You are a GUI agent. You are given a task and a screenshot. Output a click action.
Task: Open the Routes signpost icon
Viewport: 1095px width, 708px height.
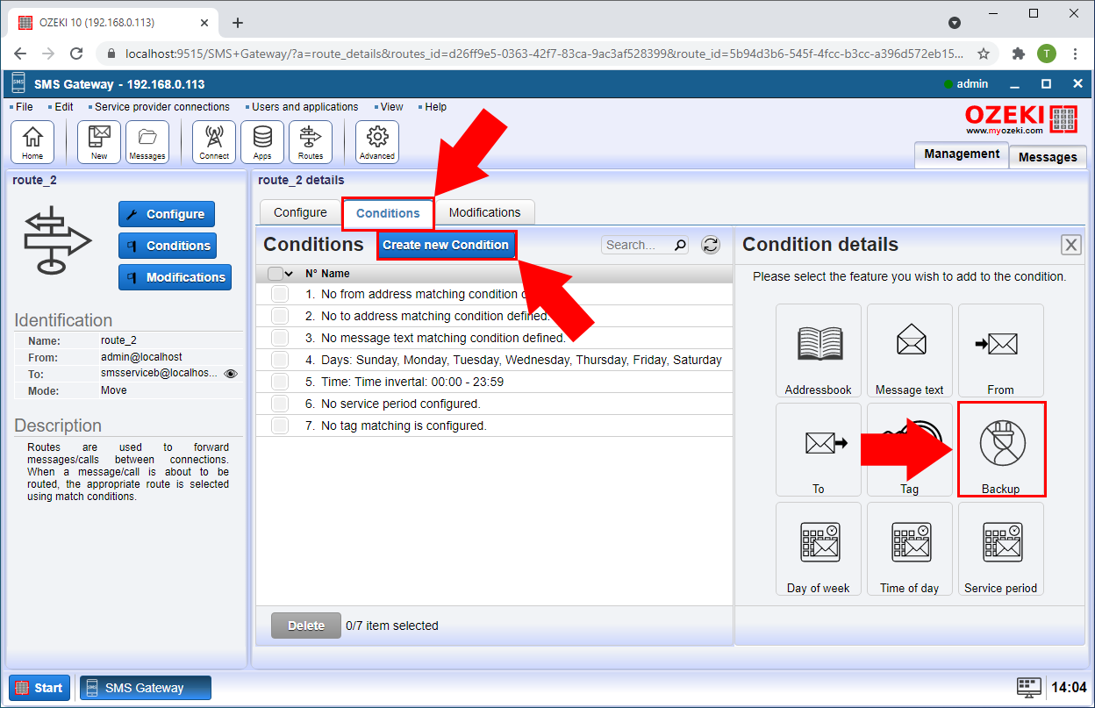311,142
